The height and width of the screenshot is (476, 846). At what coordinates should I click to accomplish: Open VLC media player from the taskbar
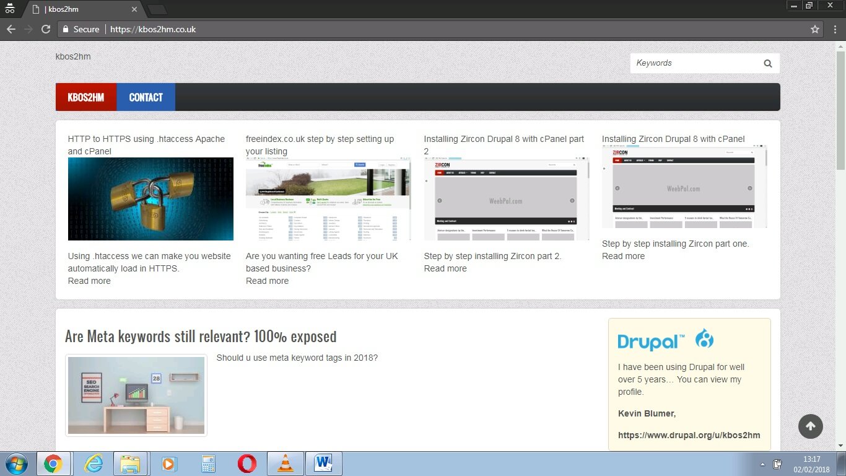[x=285, y=464]
